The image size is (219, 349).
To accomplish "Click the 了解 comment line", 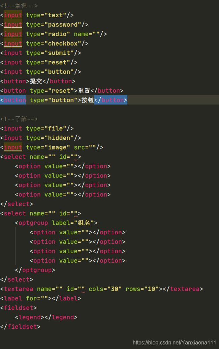I will (x=19, y=119).
